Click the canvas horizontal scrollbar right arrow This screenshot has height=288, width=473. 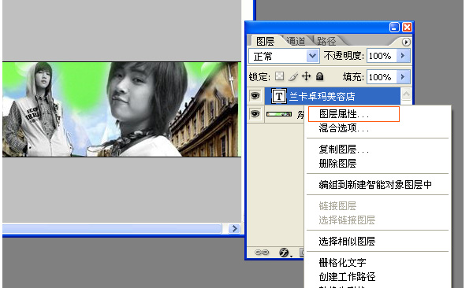coord(234,229)
